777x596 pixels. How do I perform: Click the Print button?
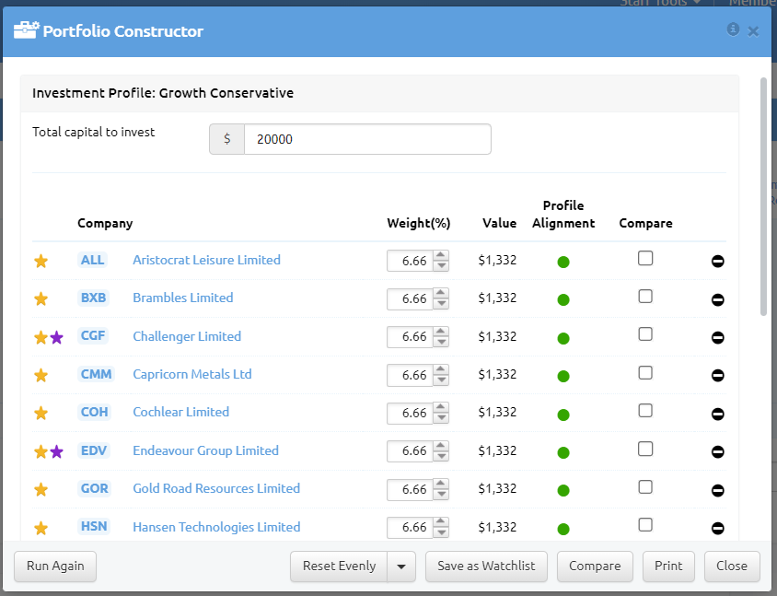coord(668,567)
